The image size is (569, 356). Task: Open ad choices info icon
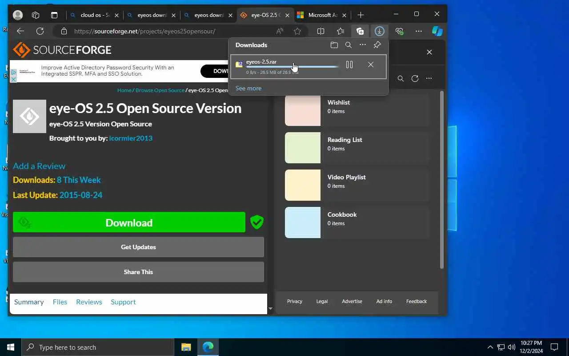pos(13,72)
